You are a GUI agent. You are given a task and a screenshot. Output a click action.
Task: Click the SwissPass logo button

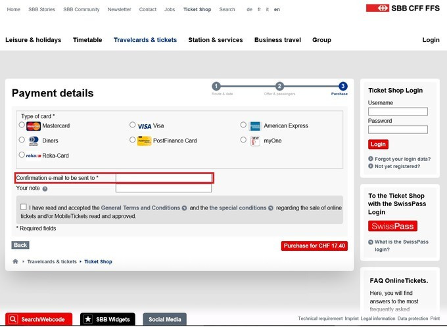392,226
